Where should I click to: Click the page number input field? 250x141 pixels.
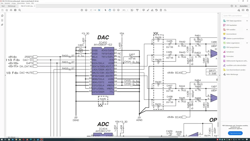pyautogui.click(x=91, y=10)
